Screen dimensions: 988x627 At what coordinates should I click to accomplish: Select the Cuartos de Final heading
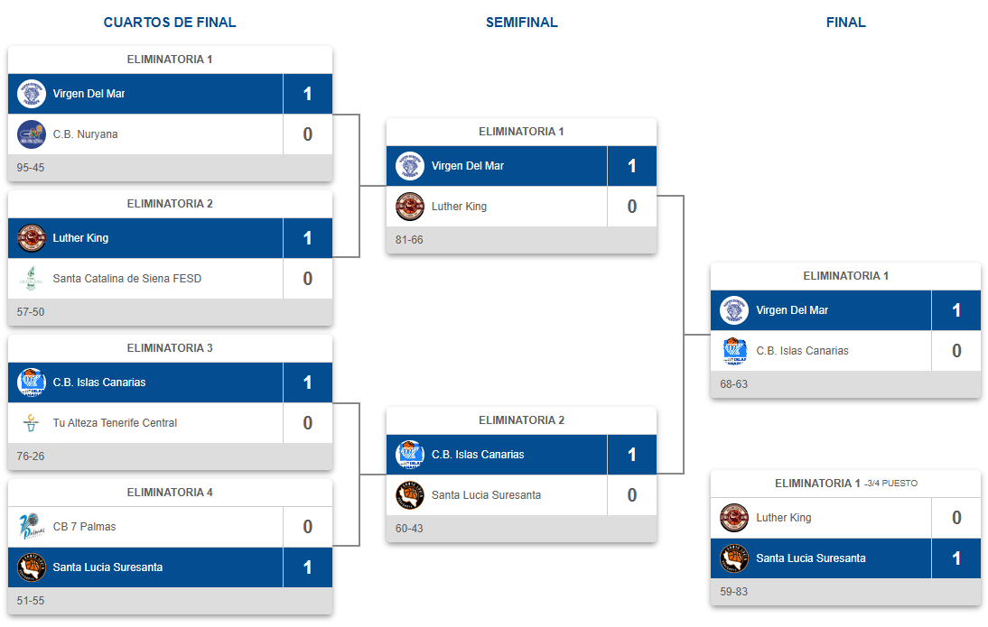pyautogui.click(x=170, y=23)
